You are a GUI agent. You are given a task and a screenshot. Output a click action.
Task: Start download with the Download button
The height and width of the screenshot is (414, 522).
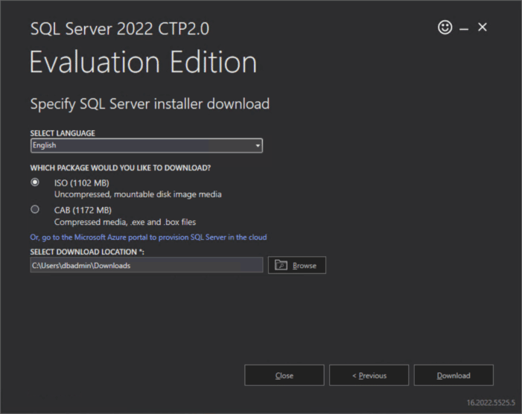(453, 375)
